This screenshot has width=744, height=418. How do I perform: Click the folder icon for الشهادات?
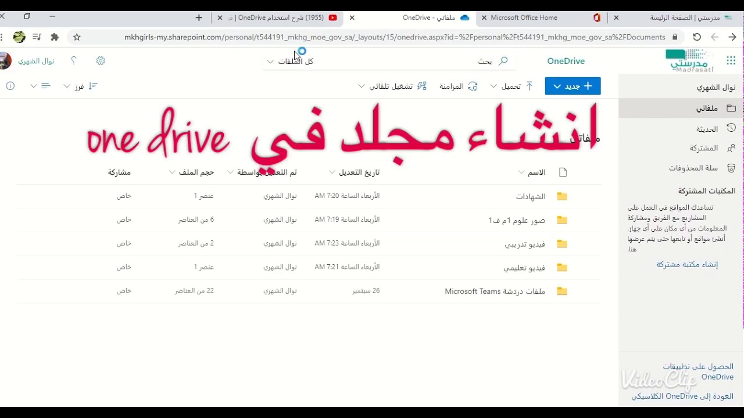coord(562,196)
